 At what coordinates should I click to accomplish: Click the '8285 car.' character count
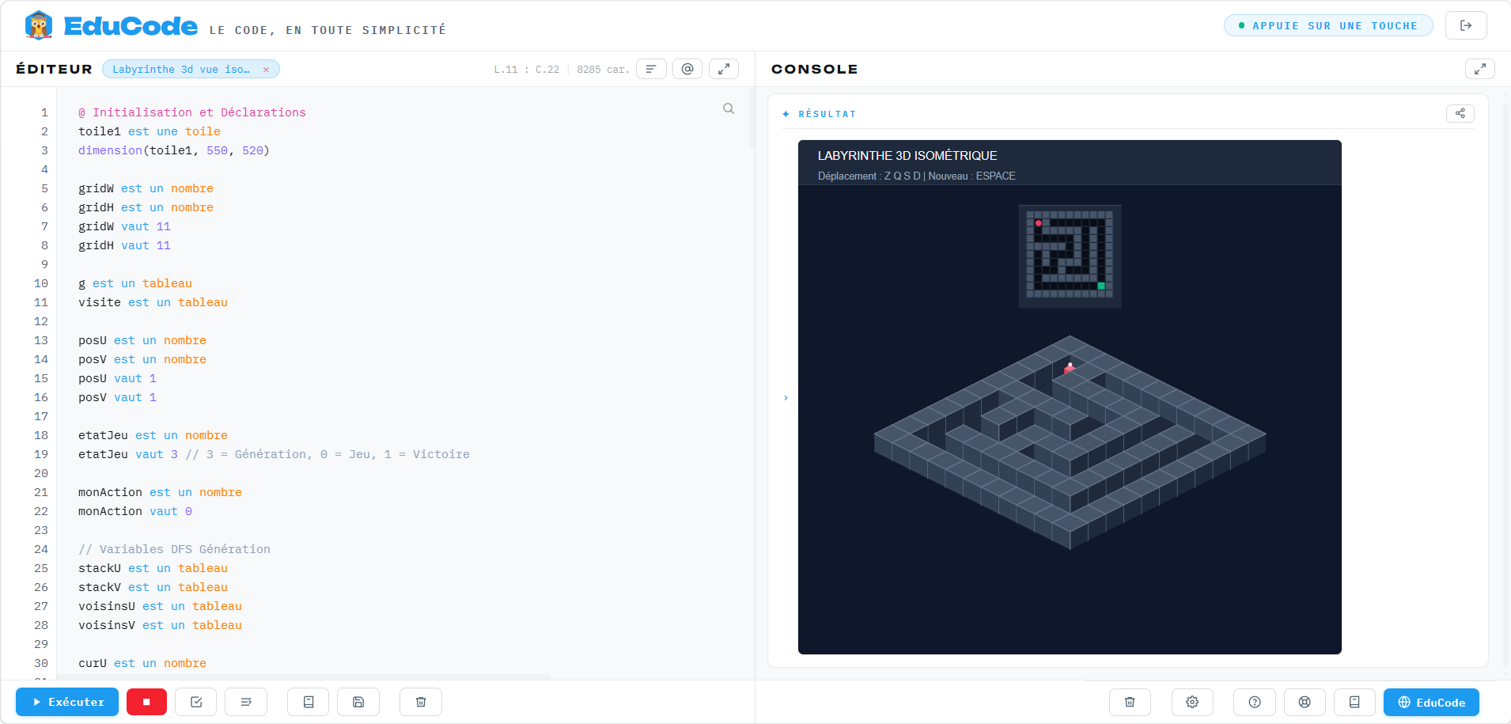click(x=603, y=70)
